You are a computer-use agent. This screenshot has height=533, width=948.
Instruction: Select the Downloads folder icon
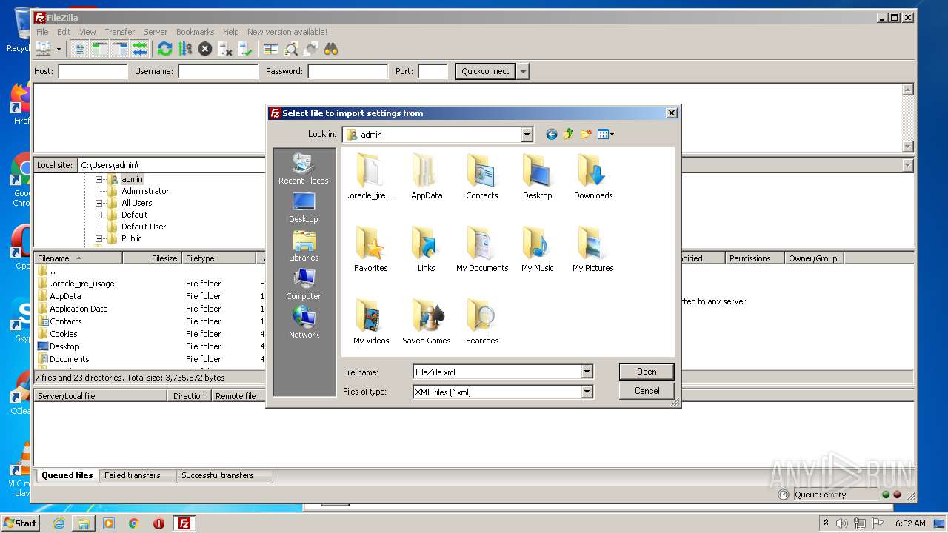click(592, 170)
